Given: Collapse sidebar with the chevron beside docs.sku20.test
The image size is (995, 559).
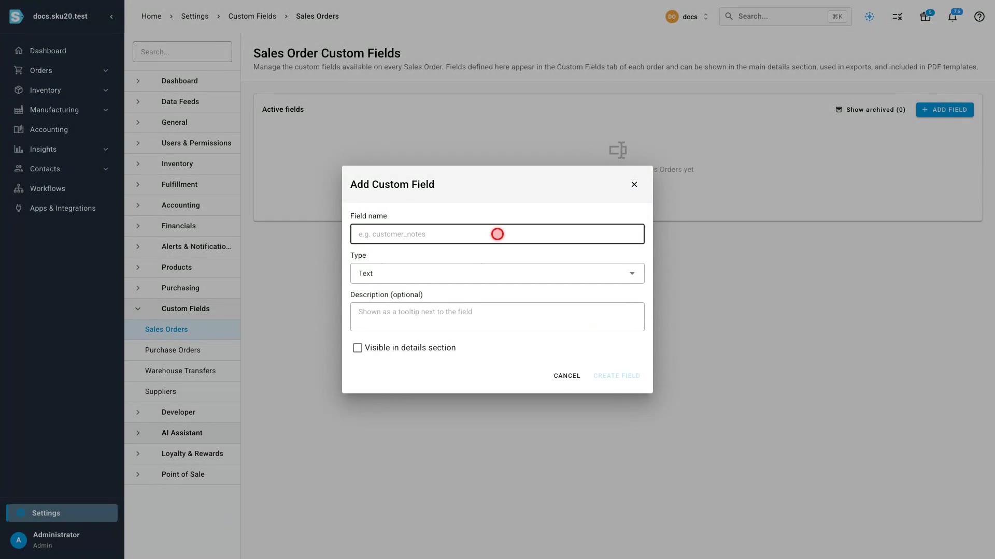Looking at the screenshot, I should (111, 17).
